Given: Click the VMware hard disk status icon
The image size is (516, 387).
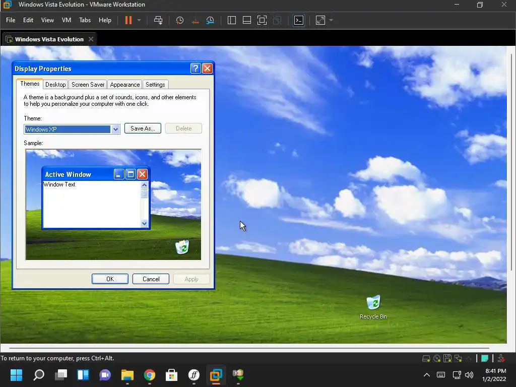Looking at the screenshot, I should 426,358.
